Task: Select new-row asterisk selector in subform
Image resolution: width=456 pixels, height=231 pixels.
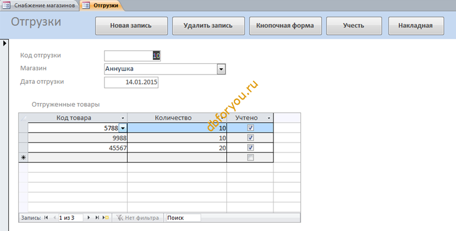Action: click(23, 158)
